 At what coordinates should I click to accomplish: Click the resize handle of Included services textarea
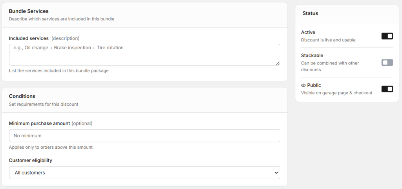point(278,63)
